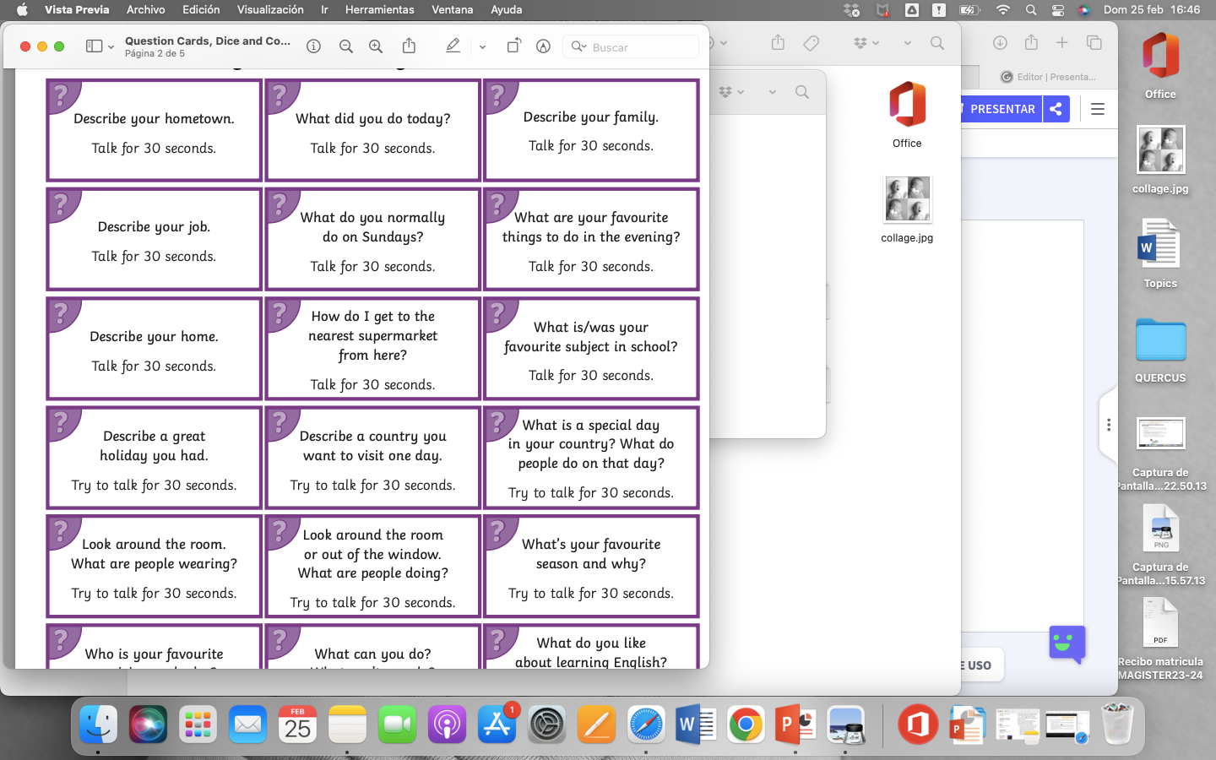1216x760 pixels.
Task: Zoom in using Preview's magnifier plus
Action: tap(376, 46)
